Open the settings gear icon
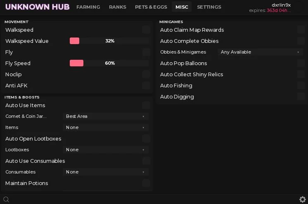 pos(303,199)
